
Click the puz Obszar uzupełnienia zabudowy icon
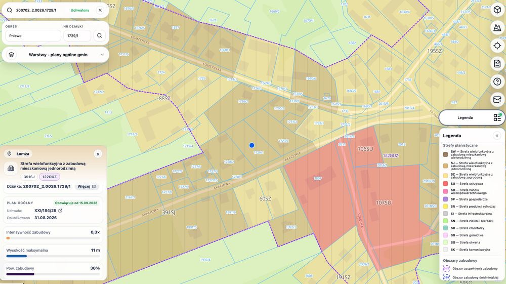pyautogui.click(x=446, y=268)
